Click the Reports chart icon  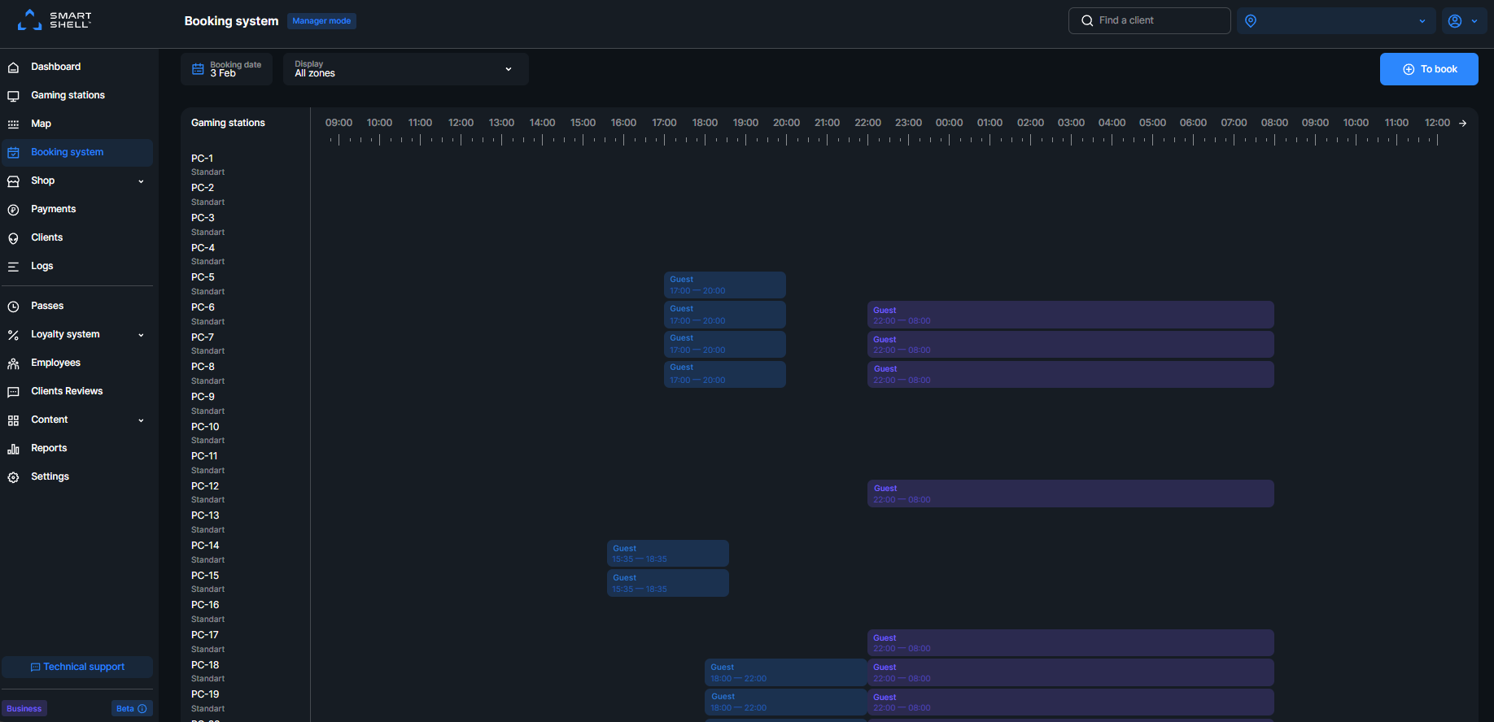pyautogui.click(x=13, y=449)
